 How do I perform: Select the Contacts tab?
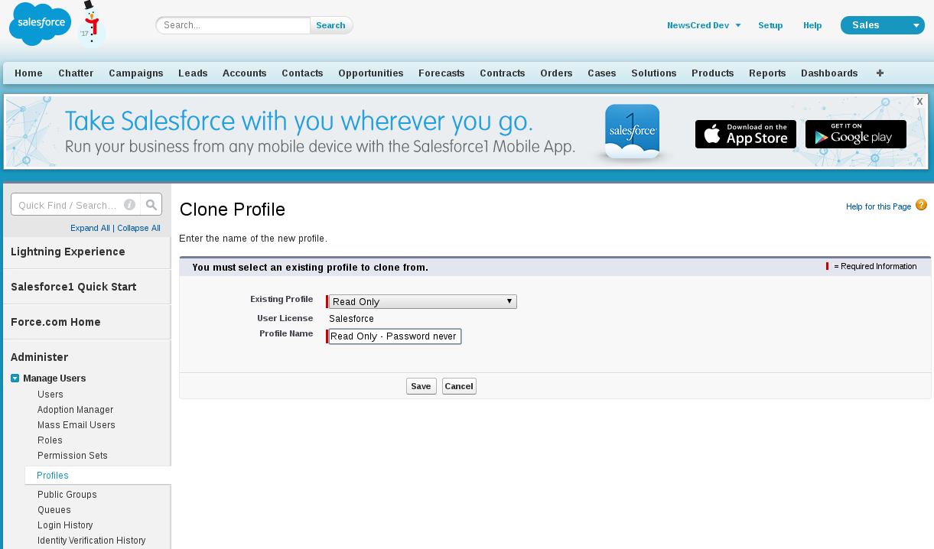pyautogui.click(x=302, y=73)
